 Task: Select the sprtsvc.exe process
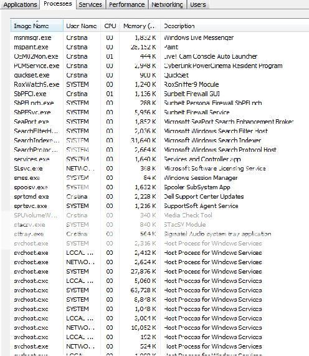[159, 206]
